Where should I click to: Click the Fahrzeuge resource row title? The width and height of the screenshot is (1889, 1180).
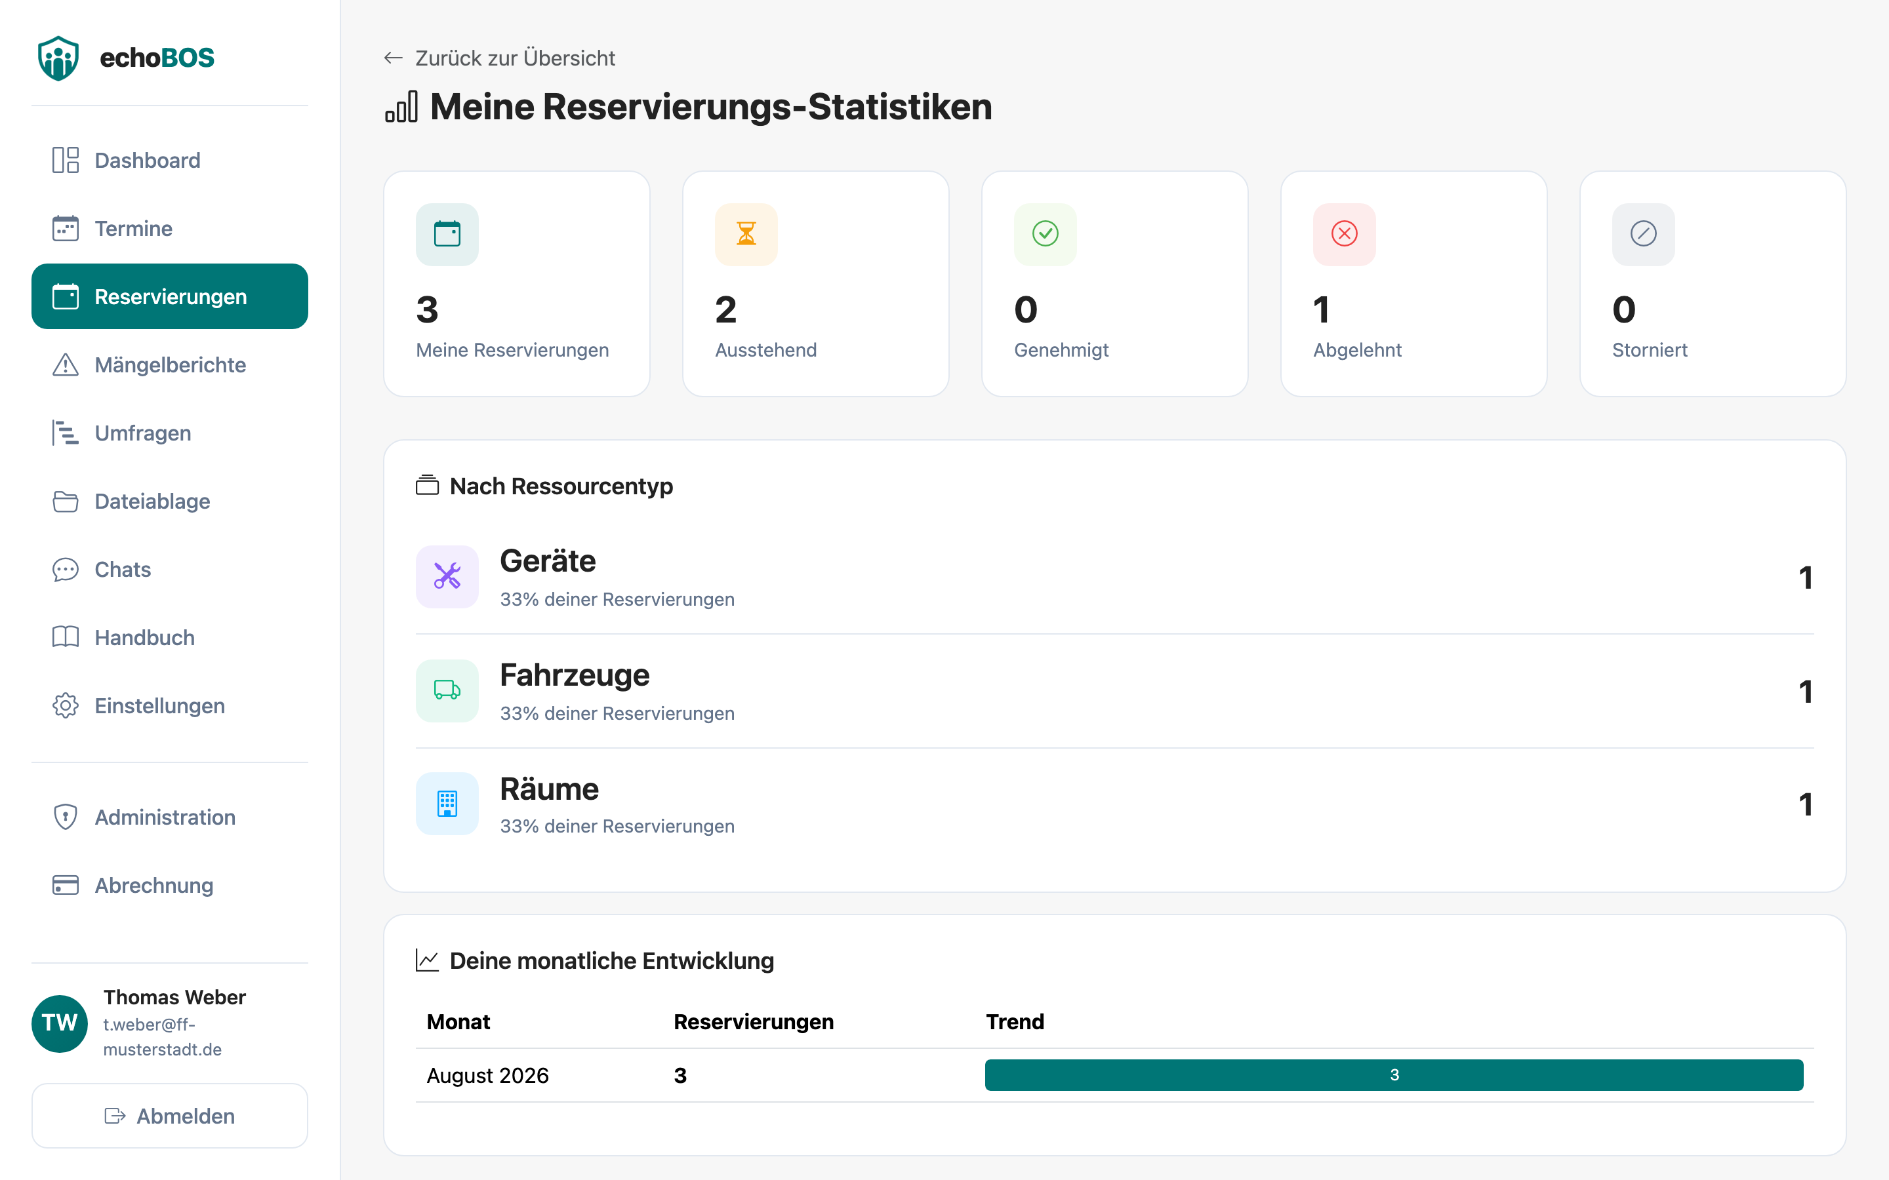575,675
